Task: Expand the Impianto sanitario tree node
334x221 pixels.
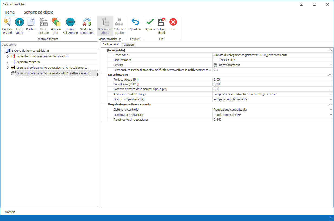Action: tap(8, 62)
